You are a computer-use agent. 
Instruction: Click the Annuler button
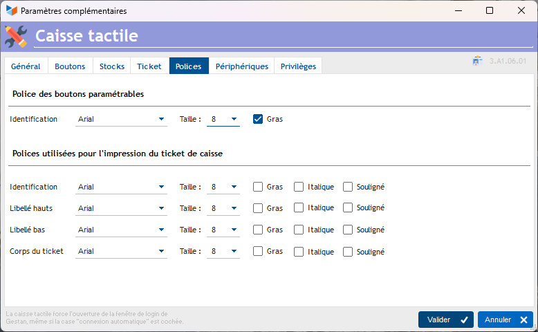tap(505, 320)
